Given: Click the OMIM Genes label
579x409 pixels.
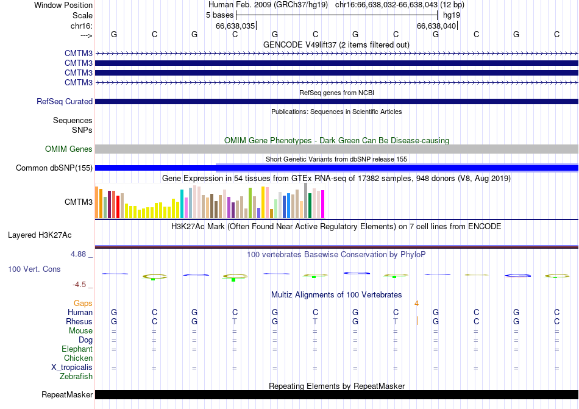Looking at the screenshot, I should pos(69,149).
